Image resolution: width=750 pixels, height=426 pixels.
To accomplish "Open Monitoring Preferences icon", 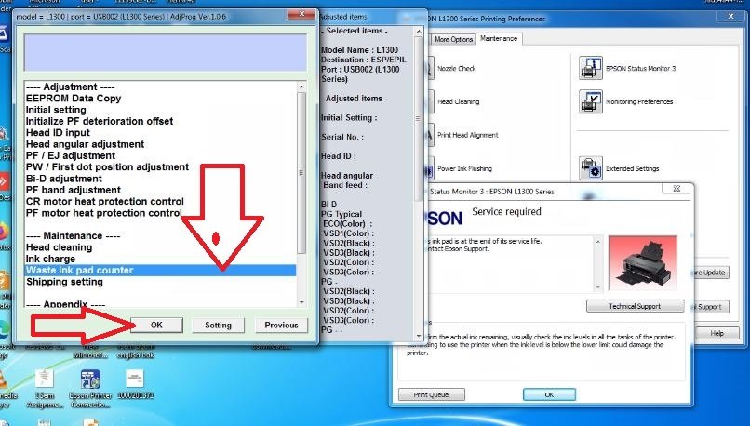I will pos(591,101).
